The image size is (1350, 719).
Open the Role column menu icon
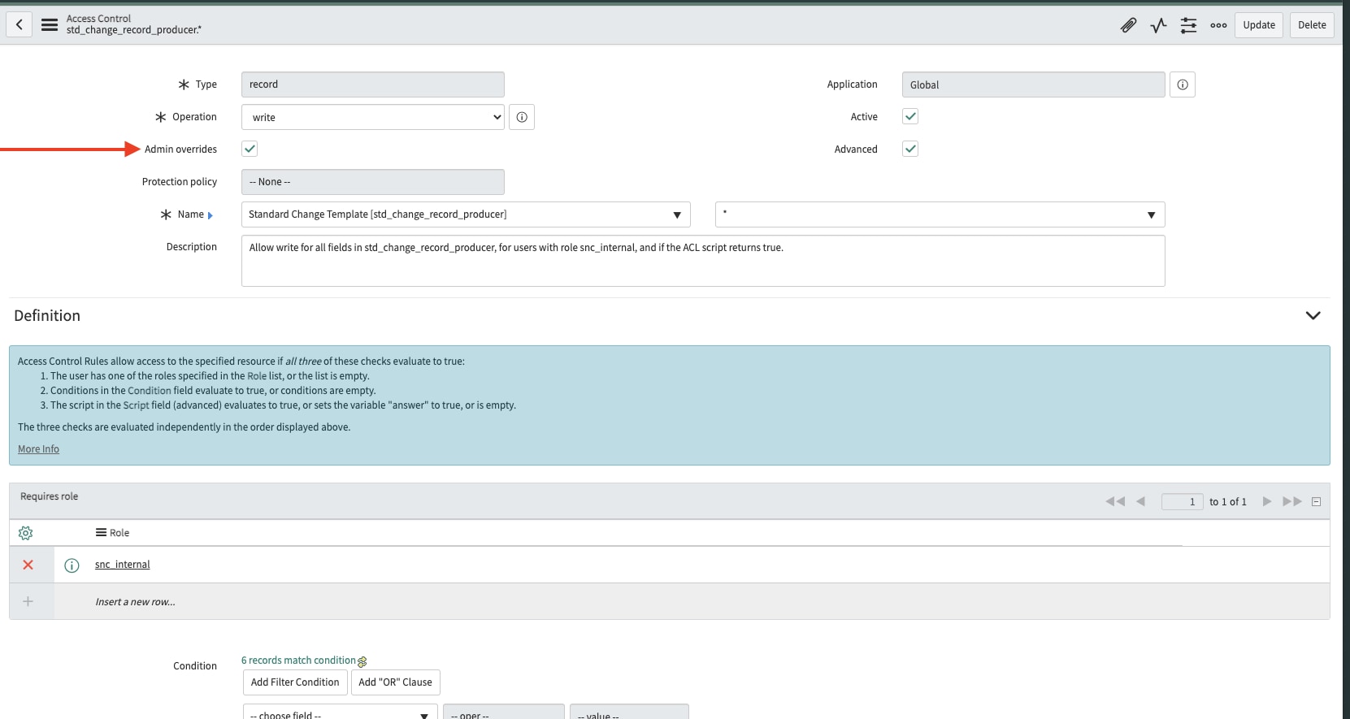101,533
